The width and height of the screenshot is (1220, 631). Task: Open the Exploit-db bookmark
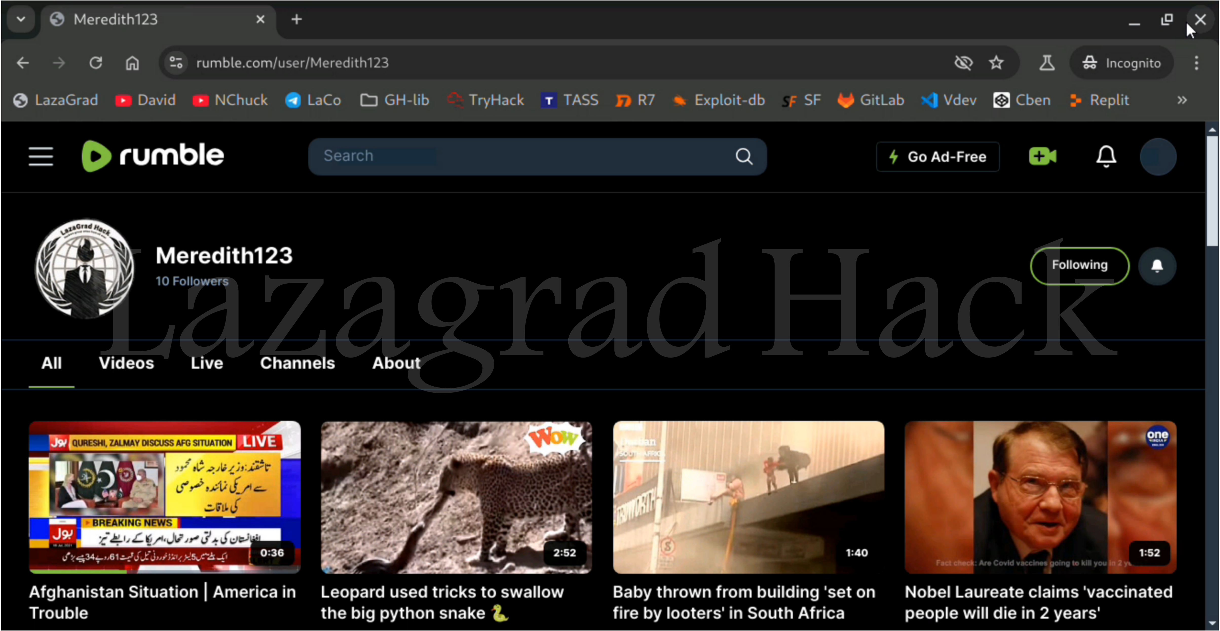(x=719, y=100)
